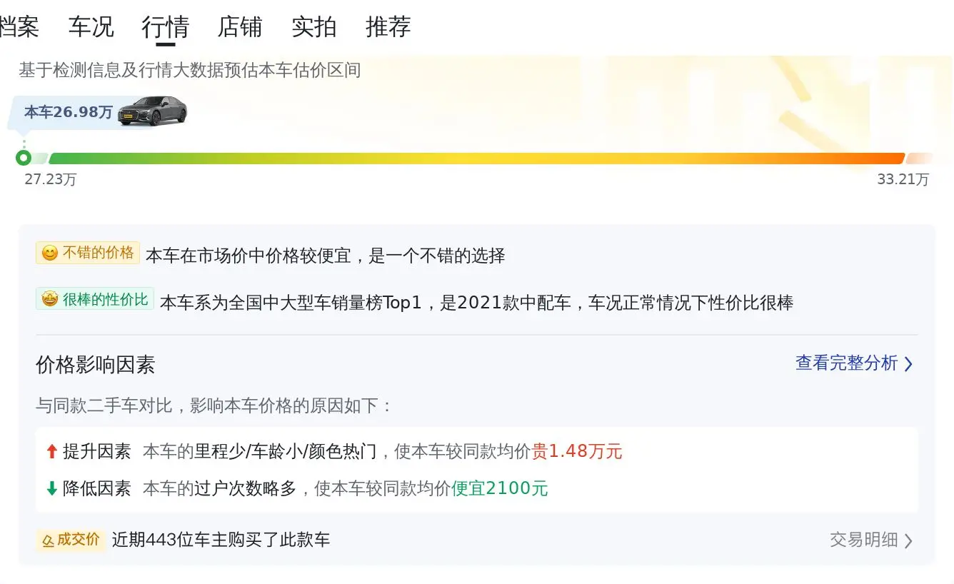954x584 pixels.
Task: Click the chevron beside 交易明细
Action: coord(908,541)
